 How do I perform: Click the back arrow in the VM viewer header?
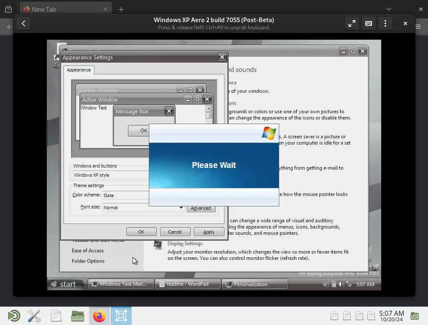pyautogui.click(x=23, y=24)
